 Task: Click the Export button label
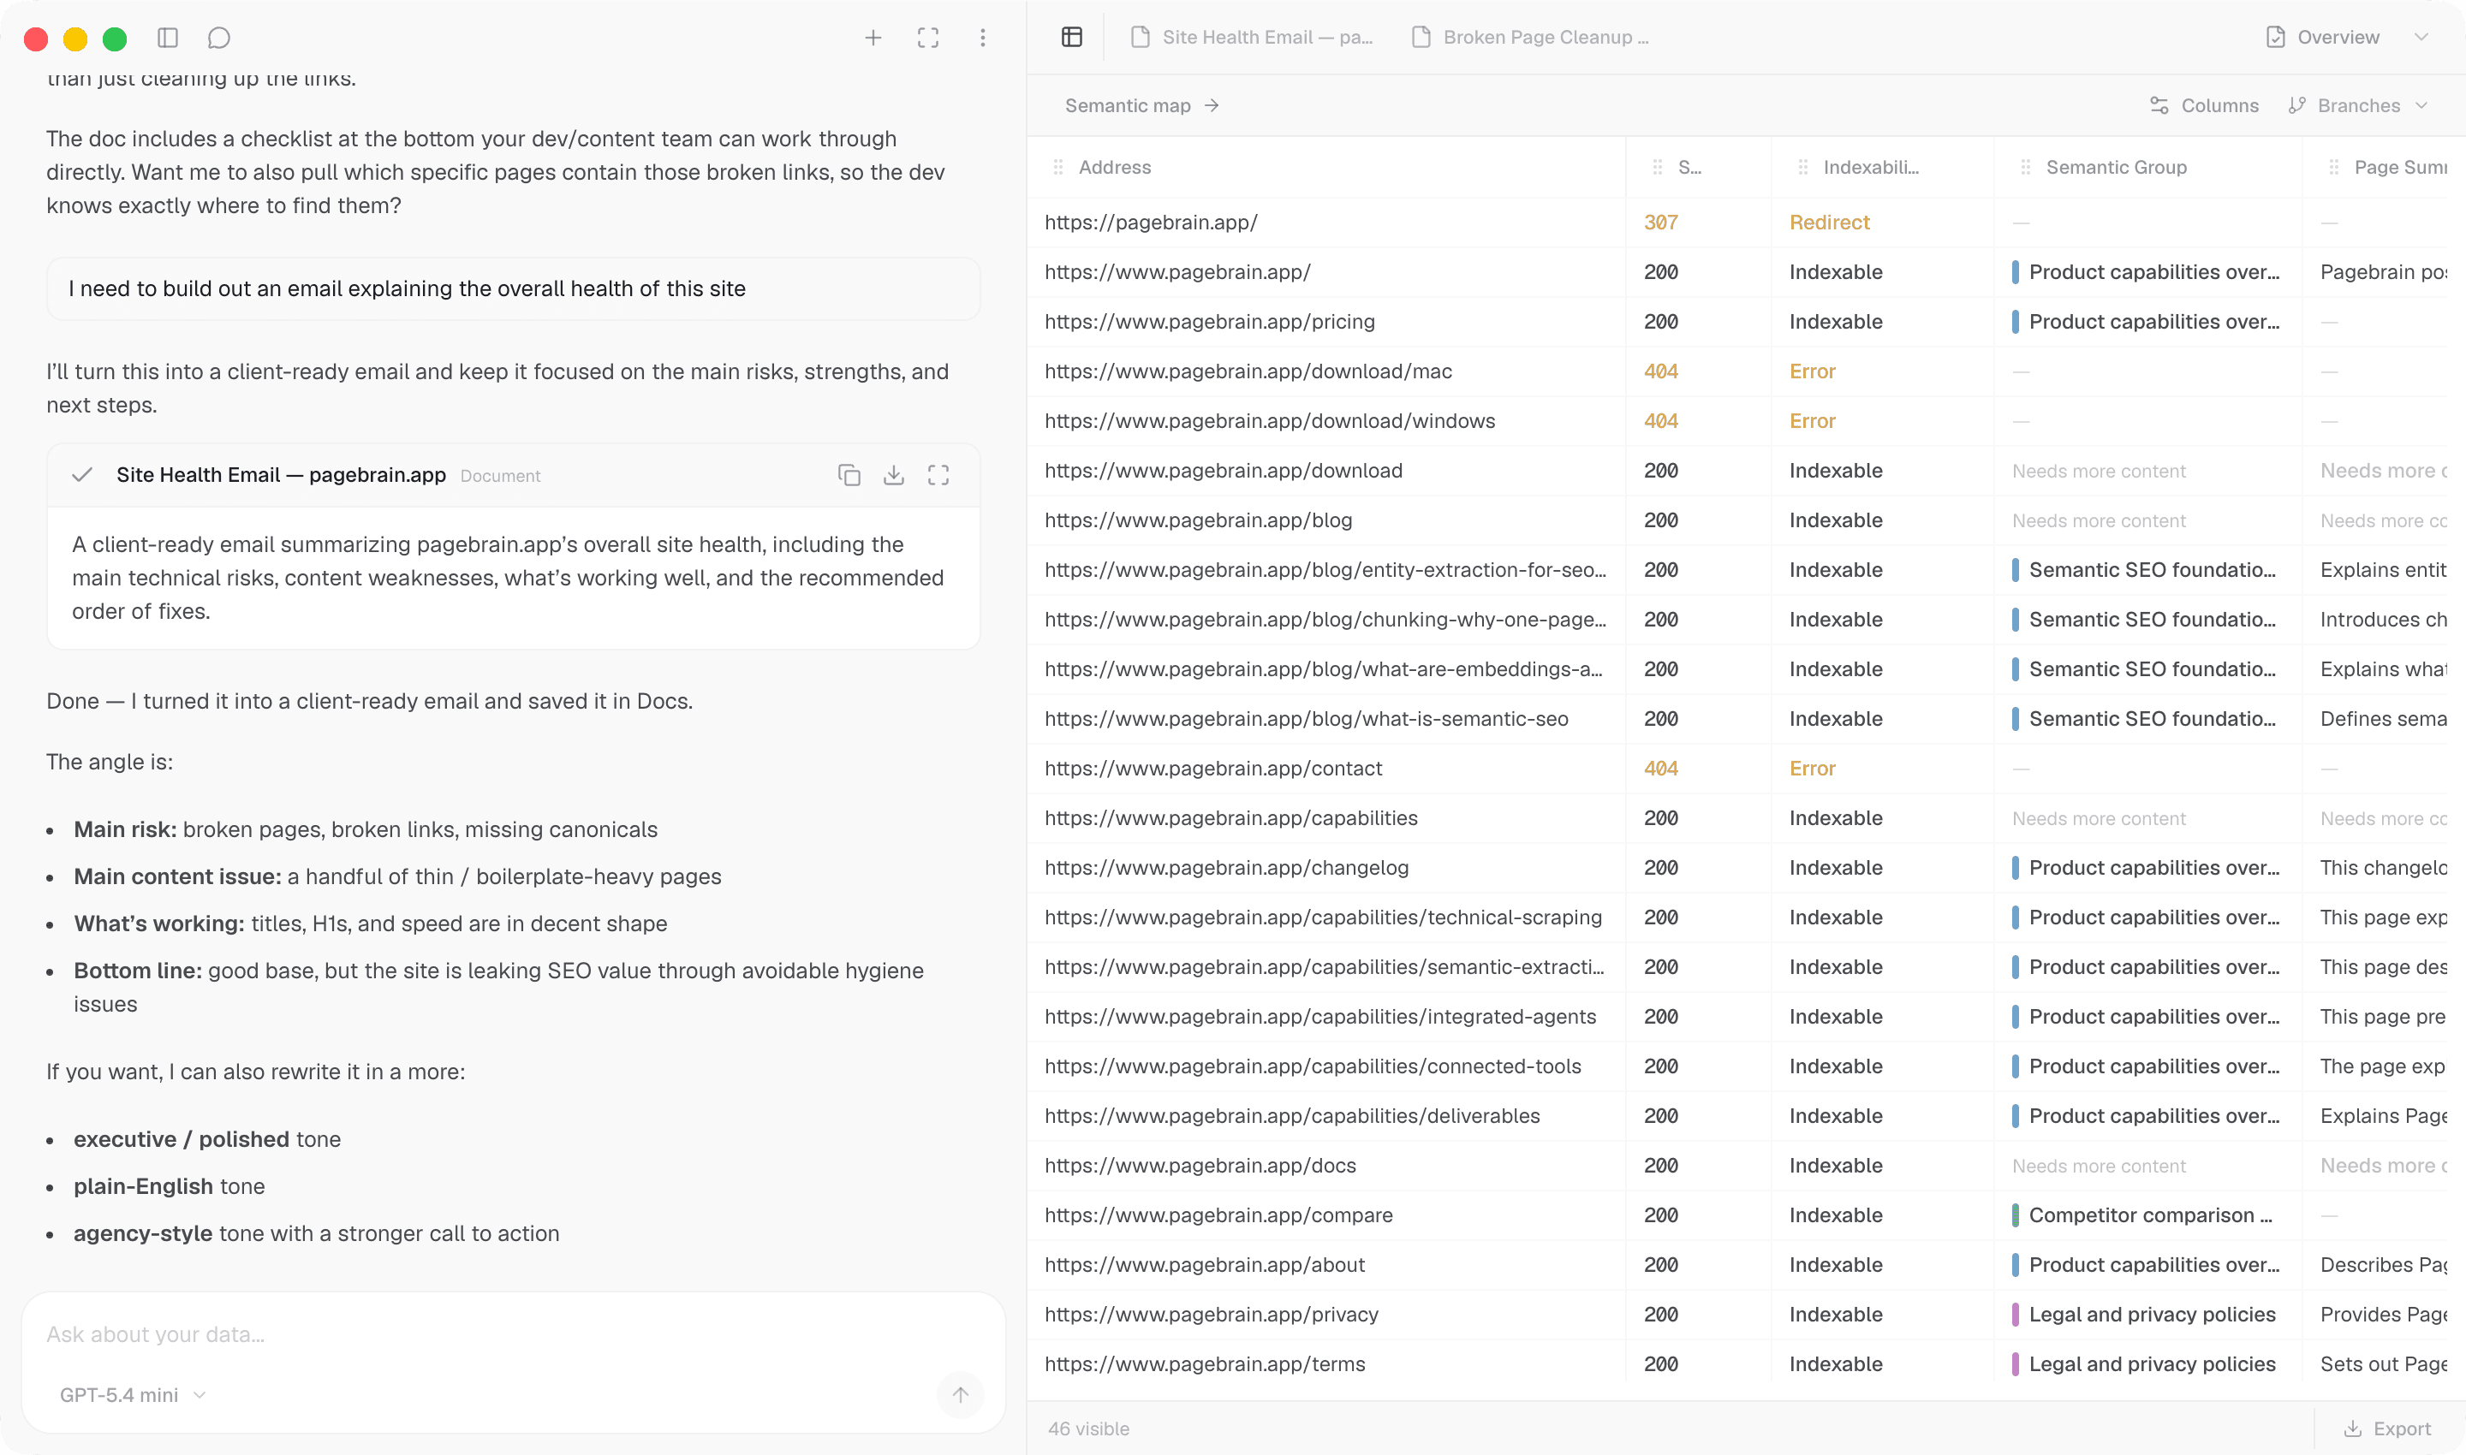[2403, 1428]
